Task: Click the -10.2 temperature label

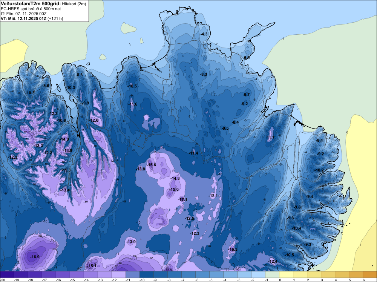Action: point(319,170)
